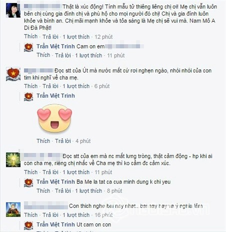
Task: Click the lotus flower avatar of third commenter
Action: [x=13, y=160]
